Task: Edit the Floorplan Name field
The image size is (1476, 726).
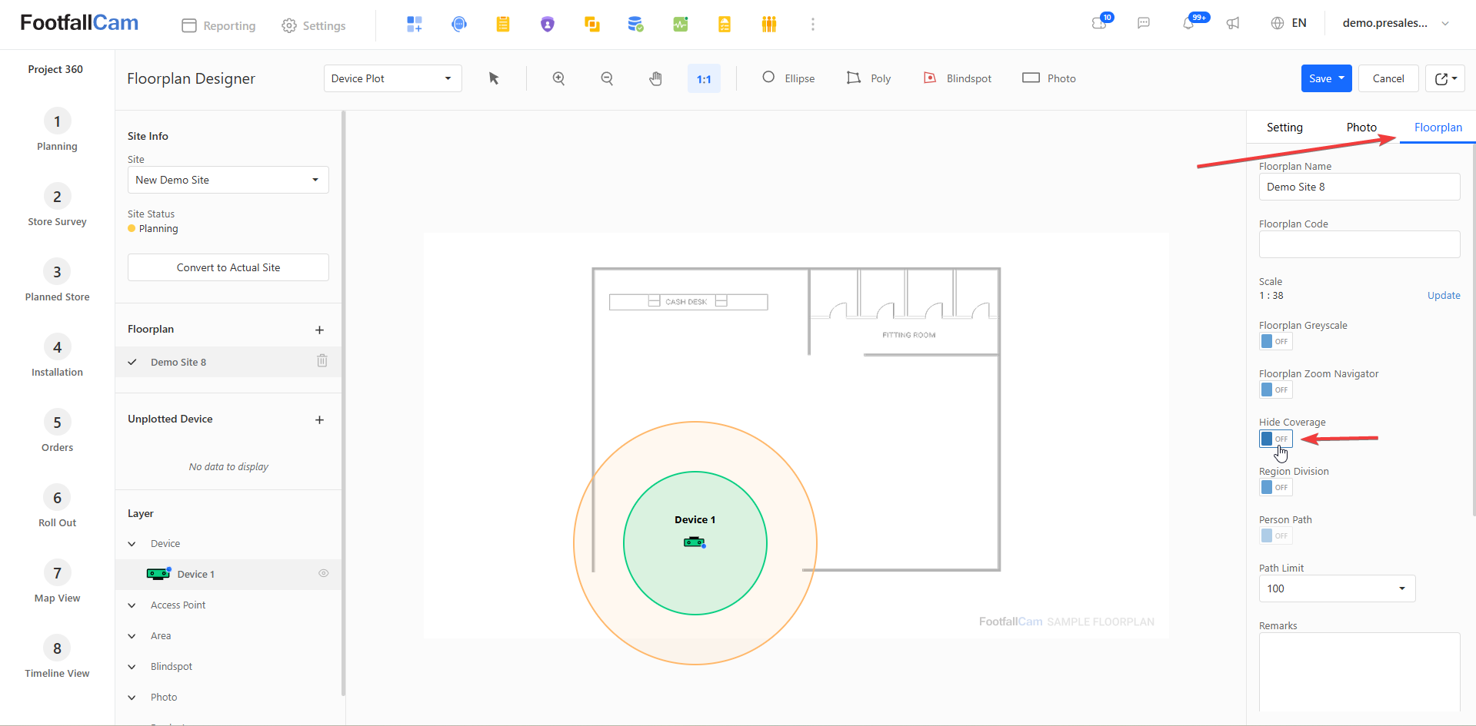Action: tap(1359, 187)
